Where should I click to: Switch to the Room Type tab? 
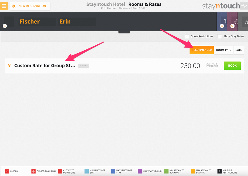coord(223,50)
